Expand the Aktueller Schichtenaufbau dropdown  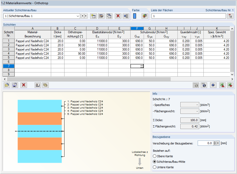click(x=78, y=16)
